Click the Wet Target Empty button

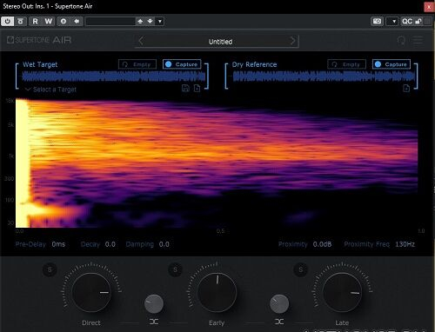click(137, 64)
